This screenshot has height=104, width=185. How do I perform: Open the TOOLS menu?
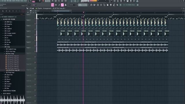(22, 1)
